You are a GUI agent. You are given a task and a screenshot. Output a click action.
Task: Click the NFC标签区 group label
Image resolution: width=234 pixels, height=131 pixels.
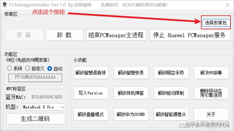[x=16, y=89]
